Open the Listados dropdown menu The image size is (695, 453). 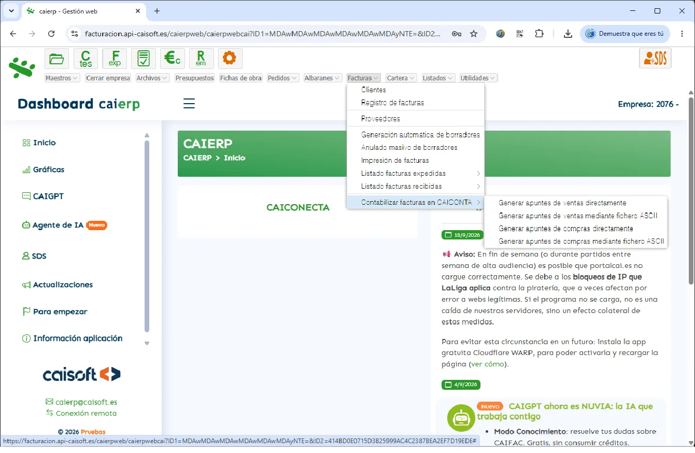click(x=438, y=78)
